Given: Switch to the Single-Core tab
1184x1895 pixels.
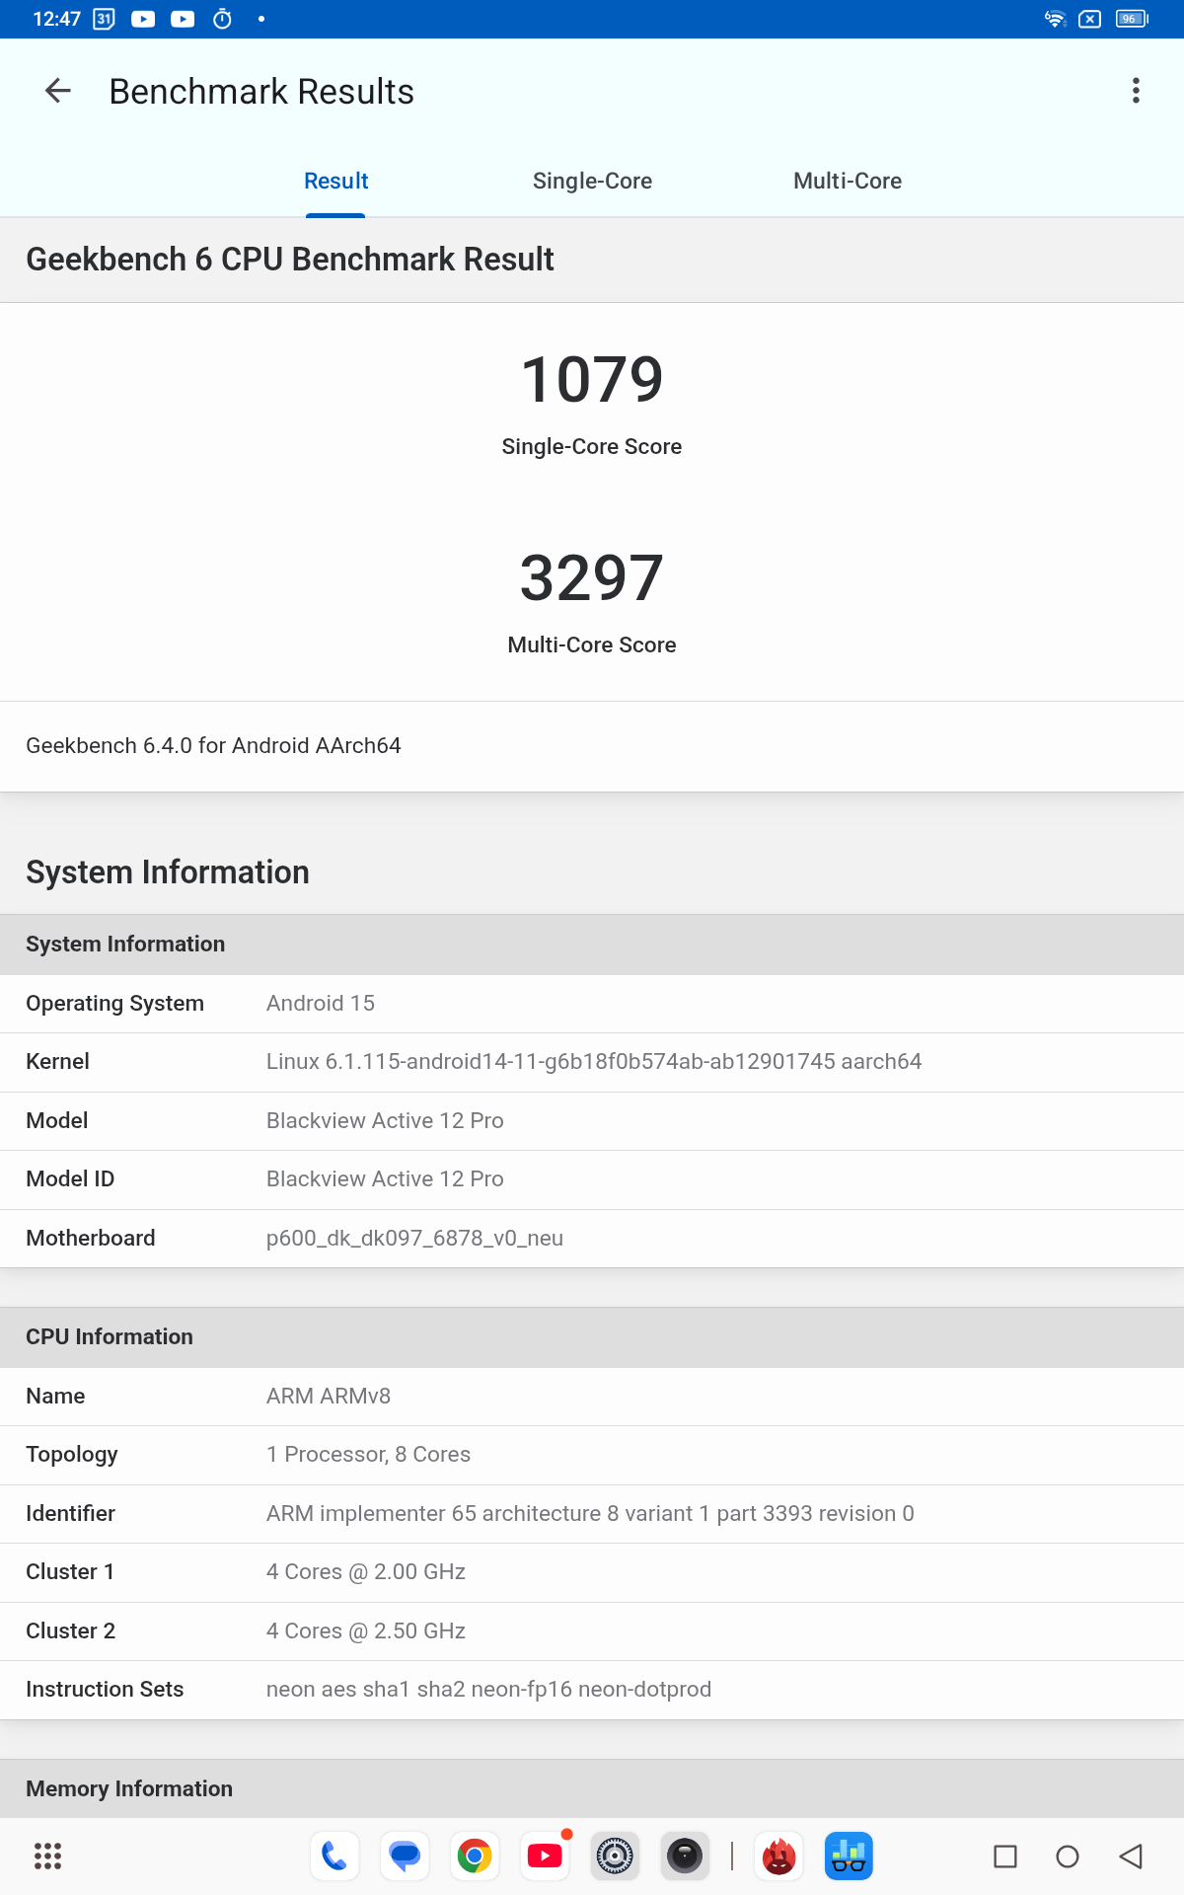Looking at the screenshot, I should (592, 181).
